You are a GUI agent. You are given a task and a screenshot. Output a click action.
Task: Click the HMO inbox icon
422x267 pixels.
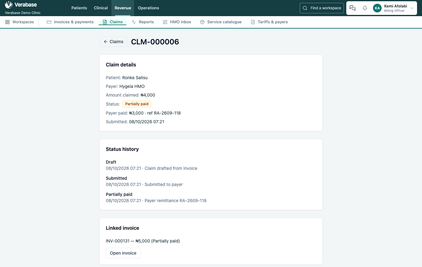click(x=165, y=22)
